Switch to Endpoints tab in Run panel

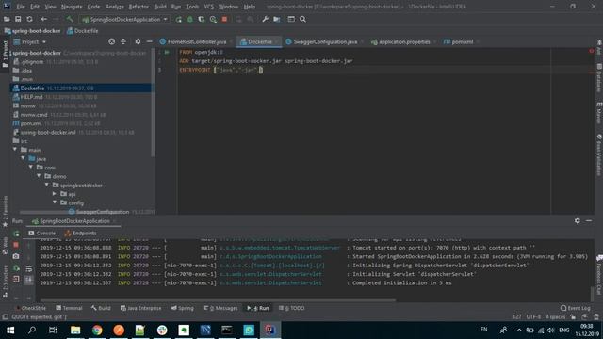pos(80,233)
